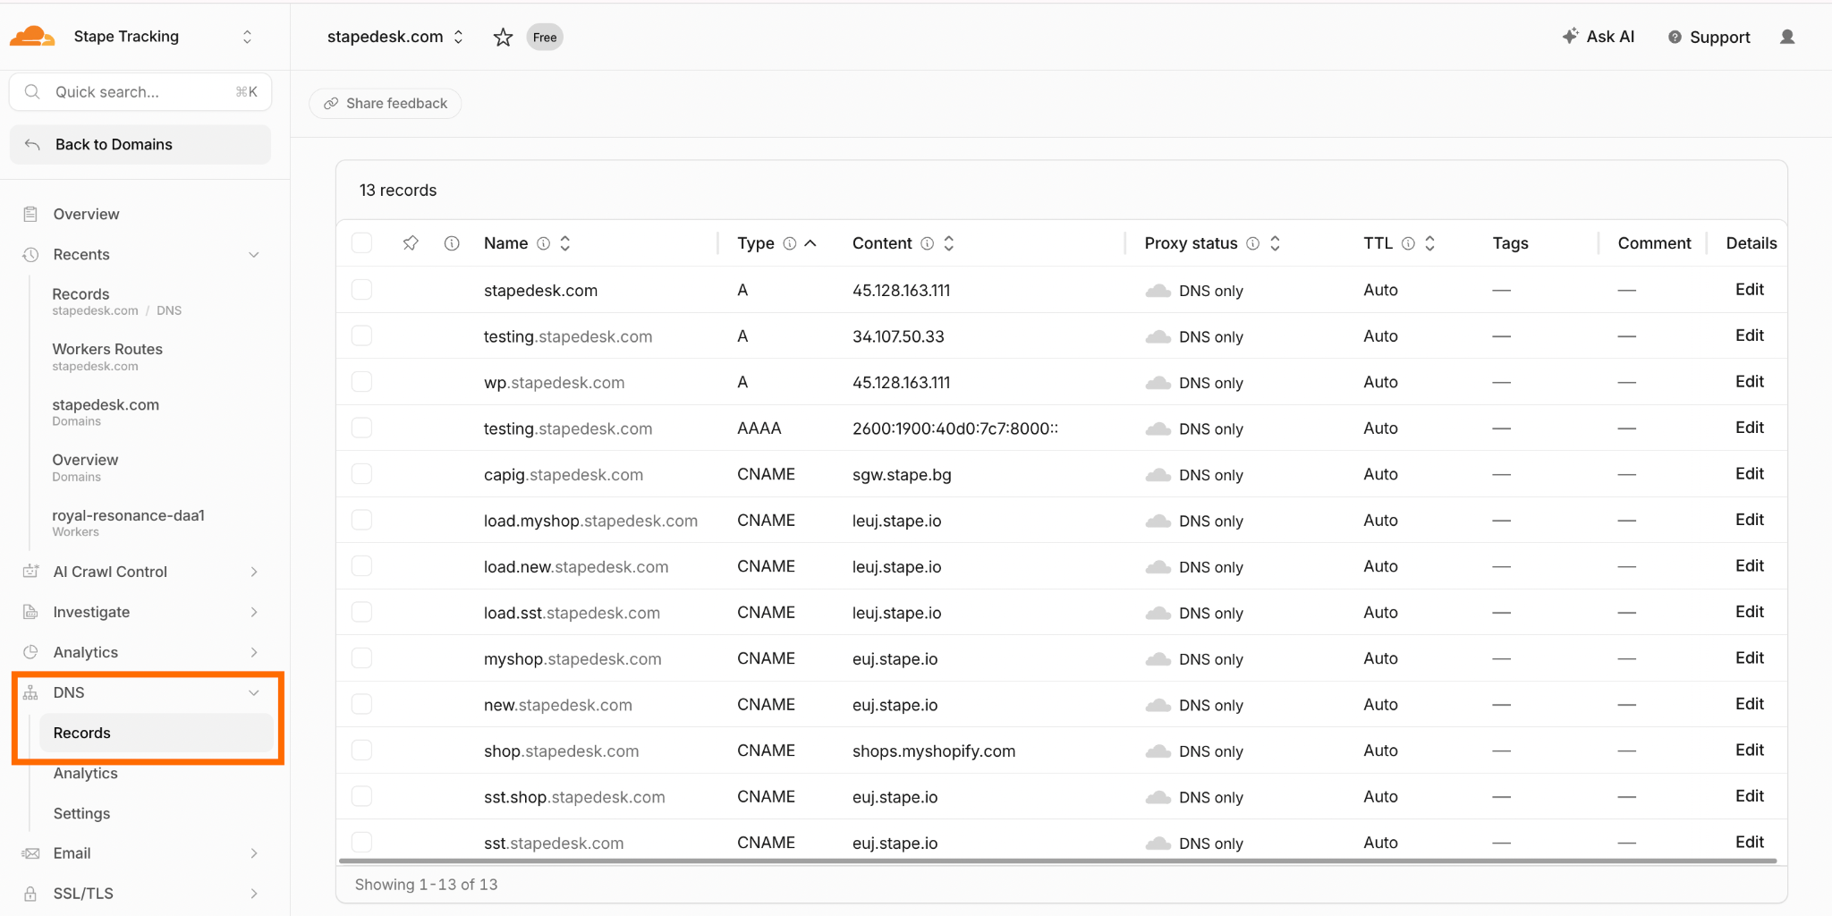This screenshot has width=1832, height=916.
Task: Open the Stape Tracking account switcher
Action: [x=248, y=37]
